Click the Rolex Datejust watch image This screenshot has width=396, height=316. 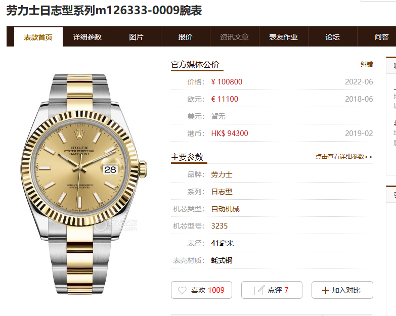coord(84,184)
